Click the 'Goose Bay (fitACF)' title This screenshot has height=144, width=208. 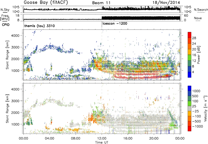pyautogui.click(x=46, y=3)
